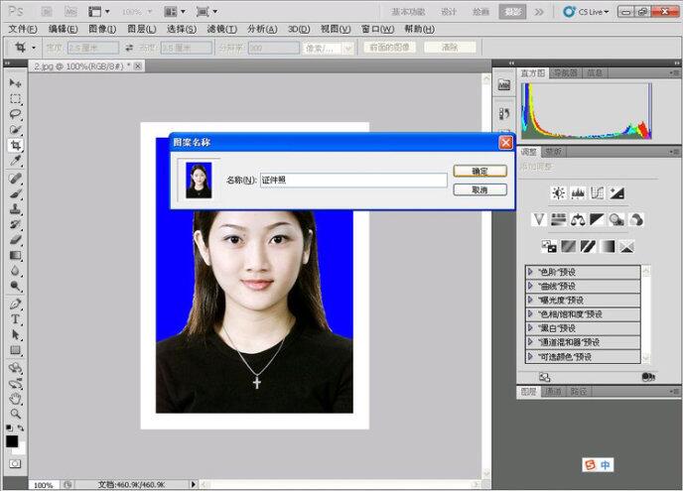Select the Horizontal Type tool
Screen dimensions: 683x491
[x=16, y=318]
